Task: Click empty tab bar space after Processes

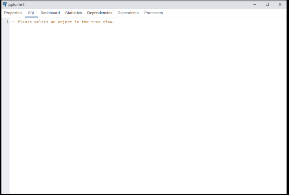Action: 224,13
